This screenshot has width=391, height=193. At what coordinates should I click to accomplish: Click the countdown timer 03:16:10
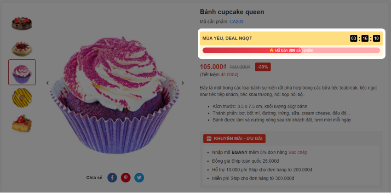tap(365, 38)
